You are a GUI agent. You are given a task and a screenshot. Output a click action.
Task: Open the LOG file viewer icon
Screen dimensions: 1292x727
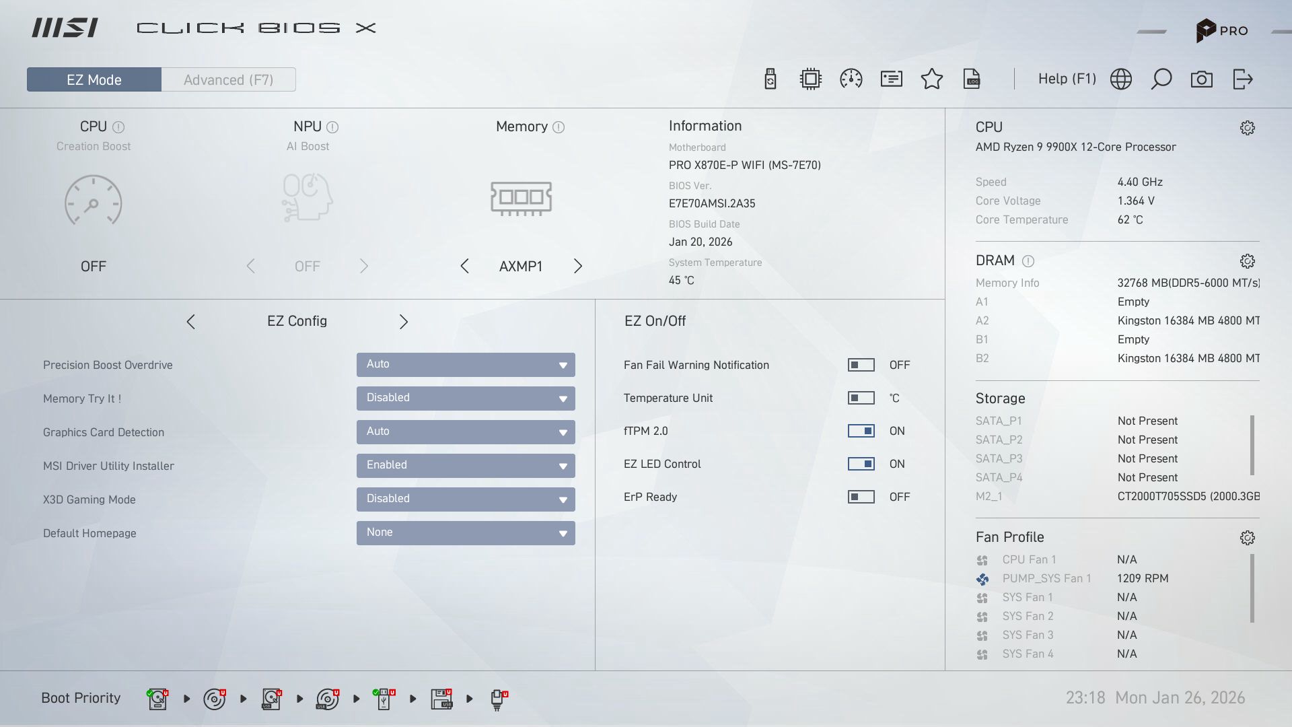coord(972,79)
